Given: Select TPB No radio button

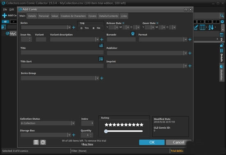Looking at the screenshot, I should 94,28.
